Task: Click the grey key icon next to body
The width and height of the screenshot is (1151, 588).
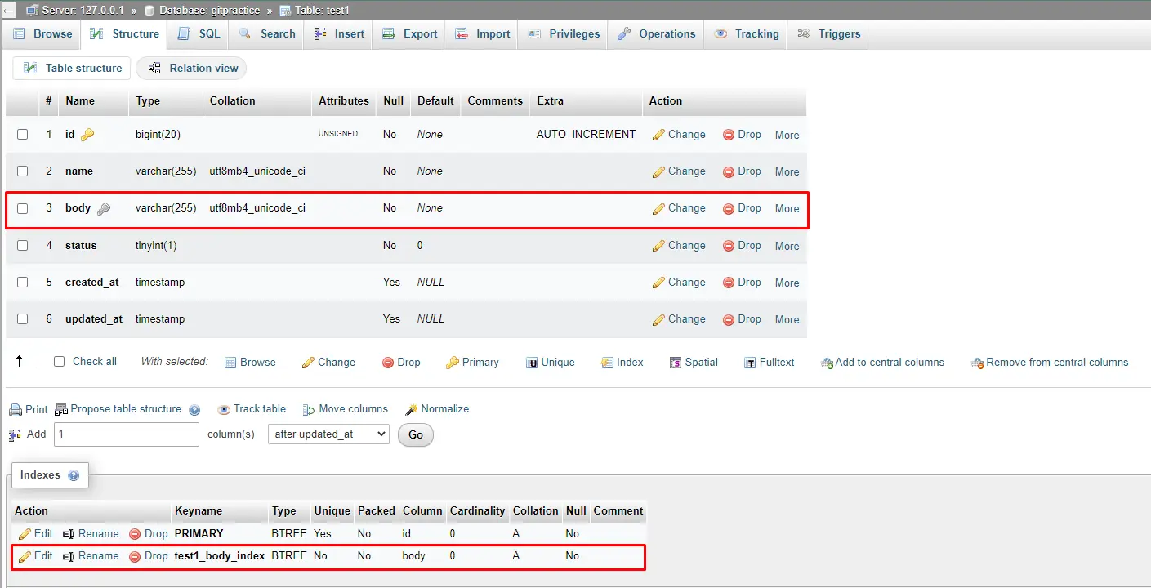Action: (104, 208)
